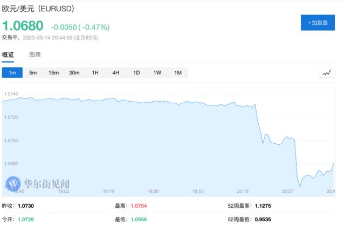The image size is (345, 225).
Task: Set chart interval to 30m
Action: [x=74, y=73]
